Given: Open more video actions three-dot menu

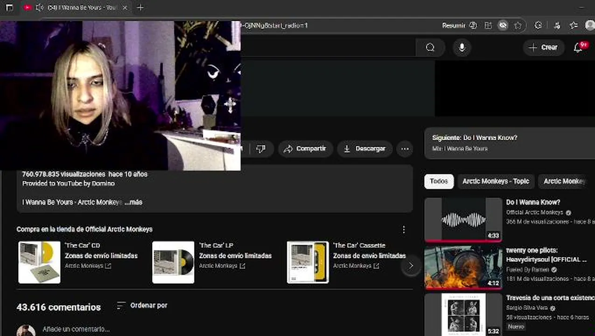Looking at the screenshot, I should coord(405,149).
